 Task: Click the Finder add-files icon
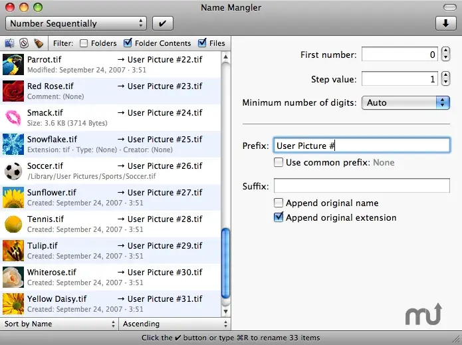click(x=9, y=43)
